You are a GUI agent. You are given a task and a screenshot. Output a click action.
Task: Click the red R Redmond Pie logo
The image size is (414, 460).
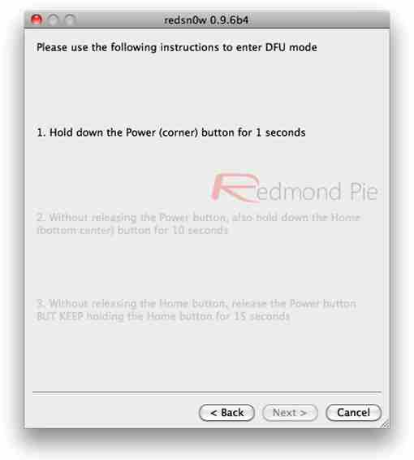coord(235,188)
